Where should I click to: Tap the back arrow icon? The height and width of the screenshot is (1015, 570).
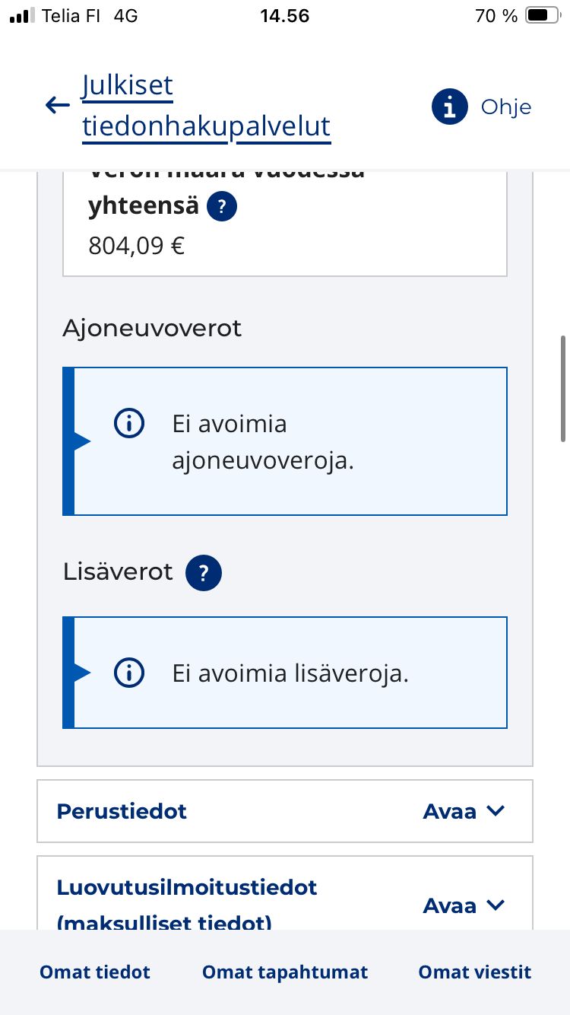click(58, 106)
